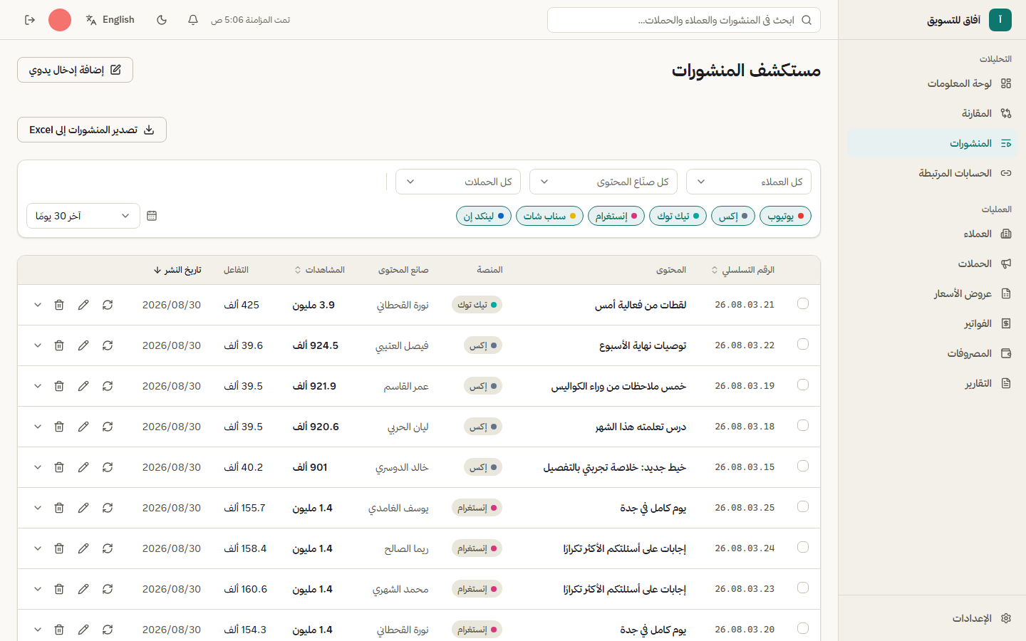
Task: Edit the توصيات نهاية الأسبوع post
Action: tap(83, 345)
